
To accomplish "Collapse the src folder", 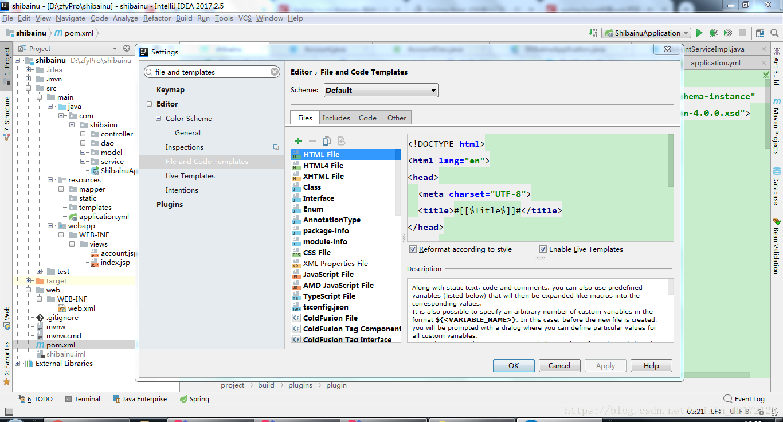I will click(29, 88).
